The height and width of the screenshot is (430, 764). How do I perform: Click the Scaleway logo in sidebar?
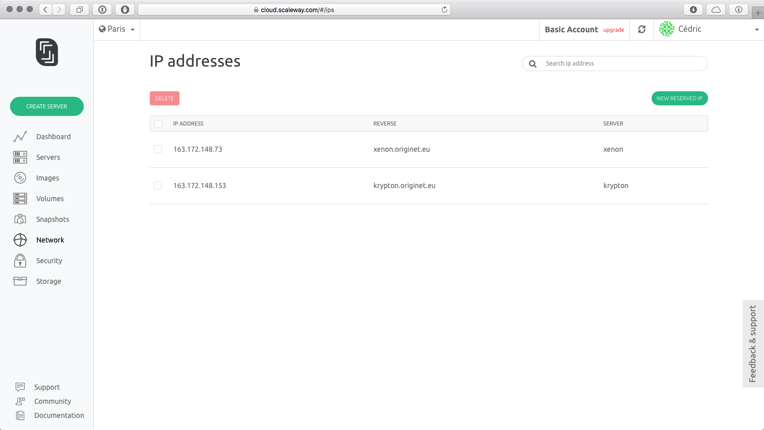47,52
